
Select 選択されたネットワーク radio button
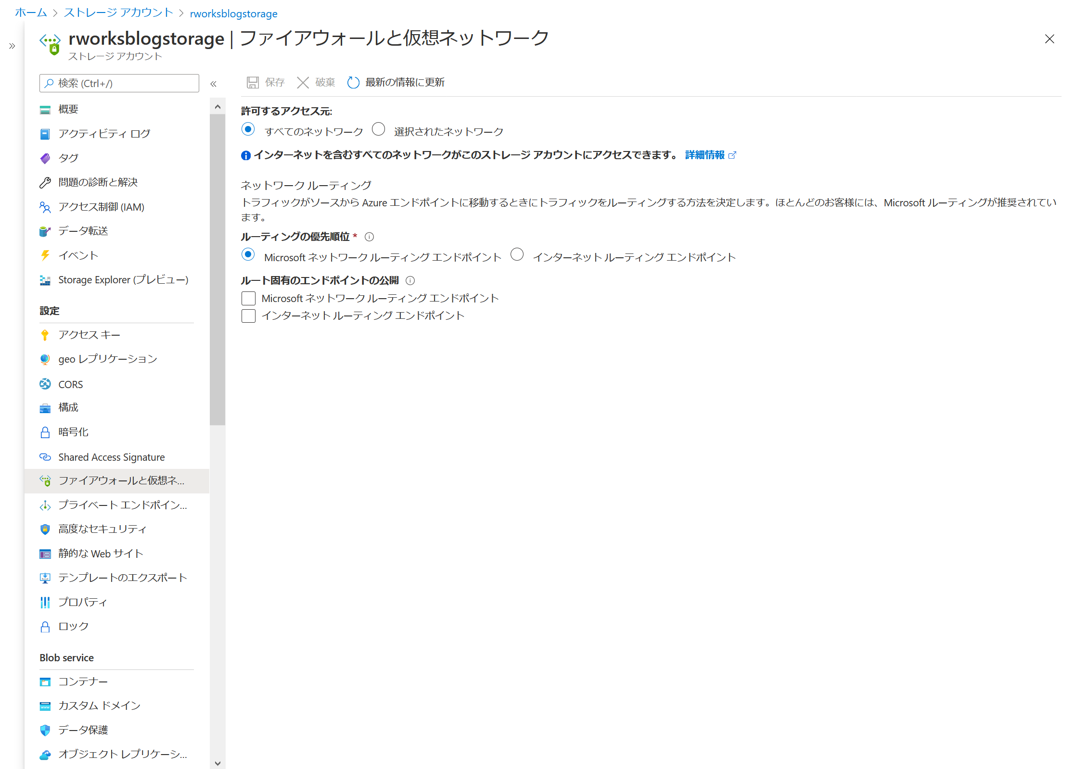click(x=379, y=129)
